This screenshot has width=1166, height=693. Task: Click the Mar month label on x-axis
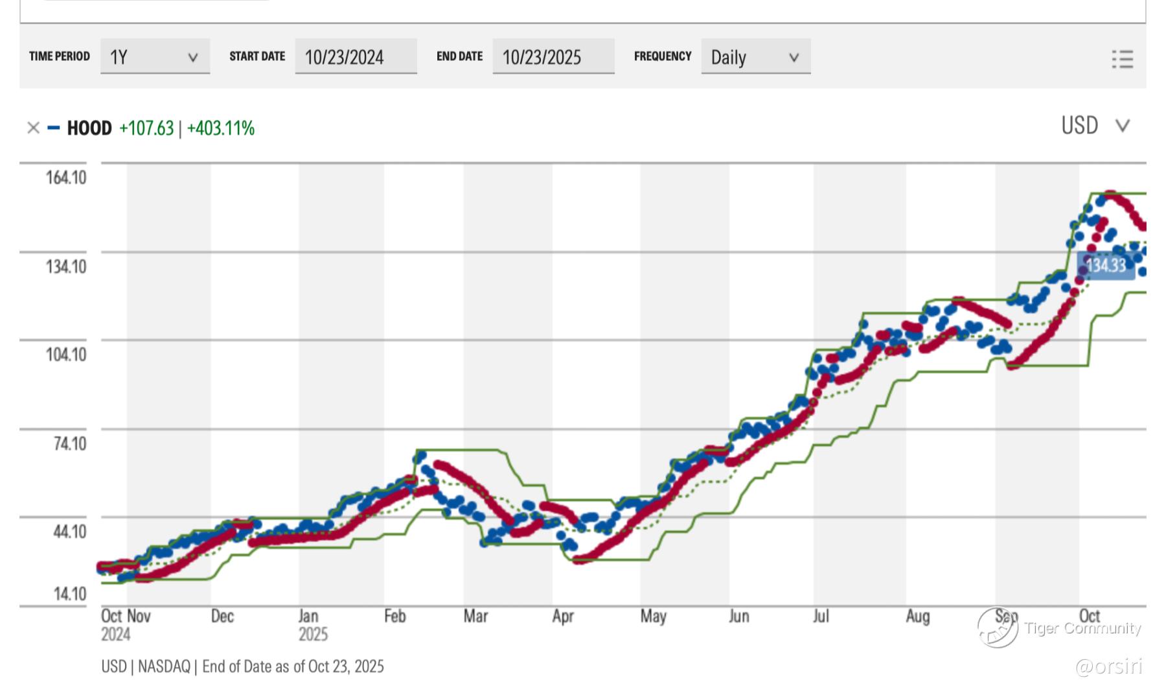pyautogui.click(x=475, y=616)
